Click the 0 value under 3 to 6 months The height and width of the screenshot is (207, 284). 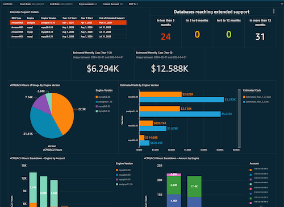197,35
